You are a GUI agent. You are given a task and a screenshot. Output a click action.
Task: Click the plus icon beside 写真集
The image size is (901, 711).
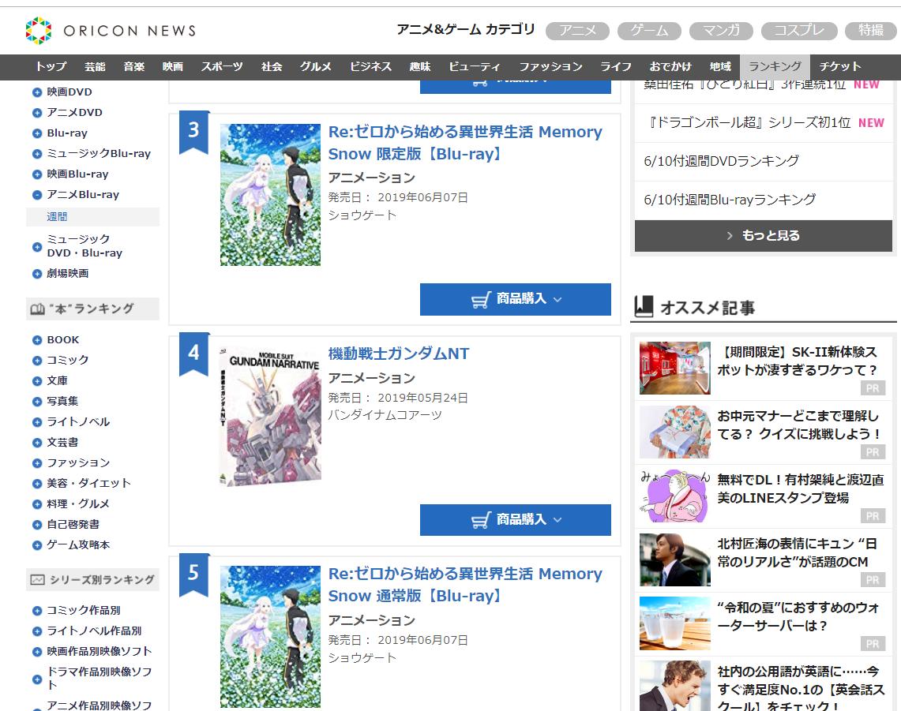click(37, 402)
